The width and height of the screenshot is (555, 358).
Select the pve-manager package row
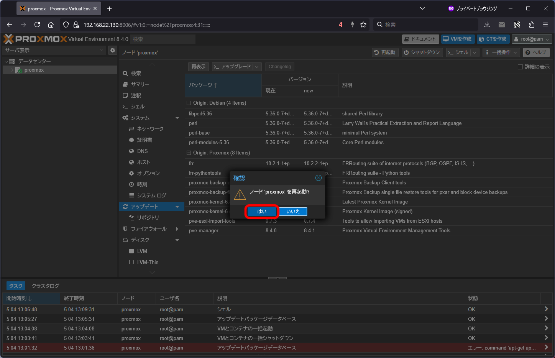(368, 230)
